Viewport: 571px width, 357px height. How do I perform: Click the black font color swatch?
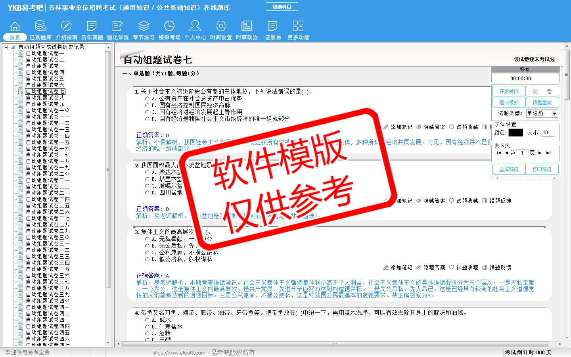click(x=515, y=132)
